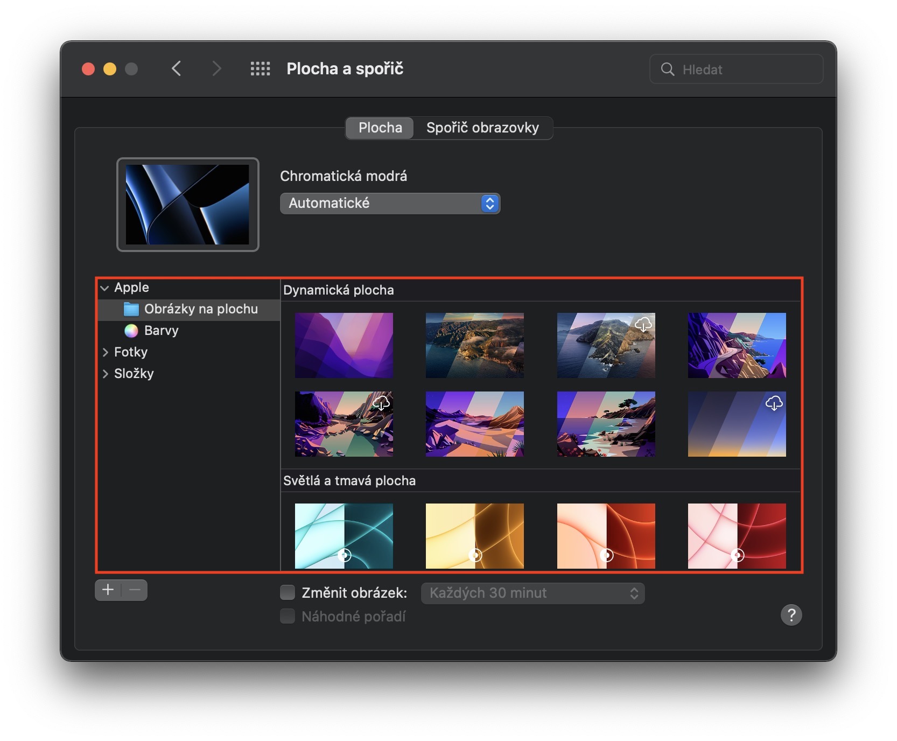
Task: Open the Automatické appearance dropdown
Action: point(390,204)
